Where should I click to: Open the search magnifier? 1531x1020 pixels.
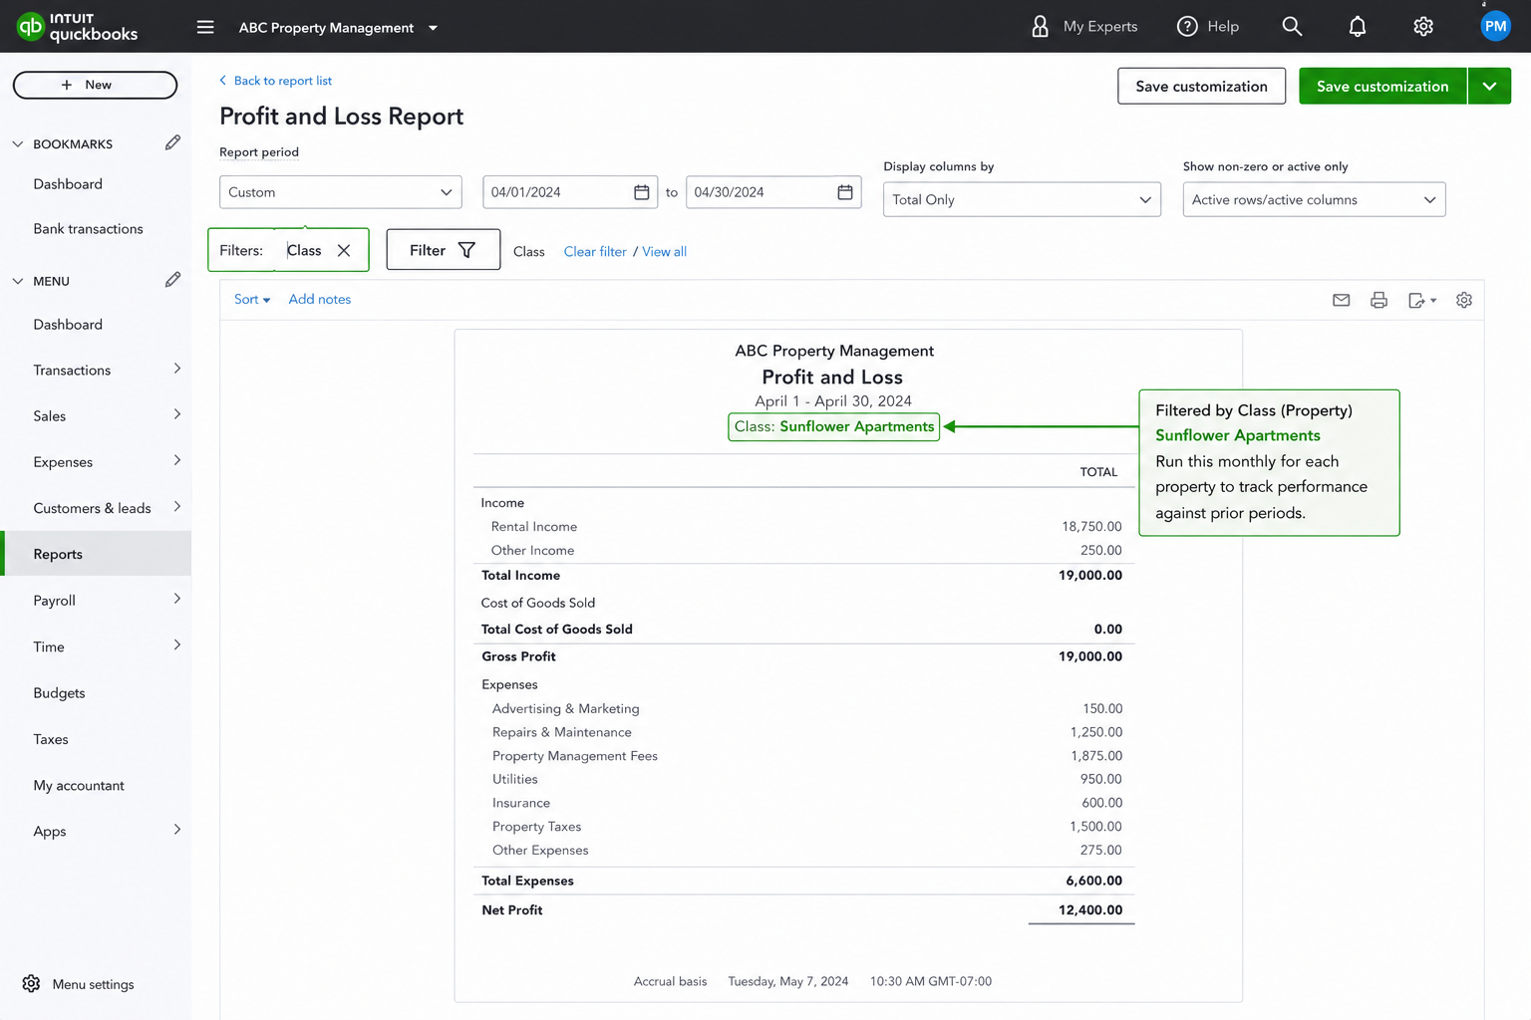click(x=1292, y=27)
